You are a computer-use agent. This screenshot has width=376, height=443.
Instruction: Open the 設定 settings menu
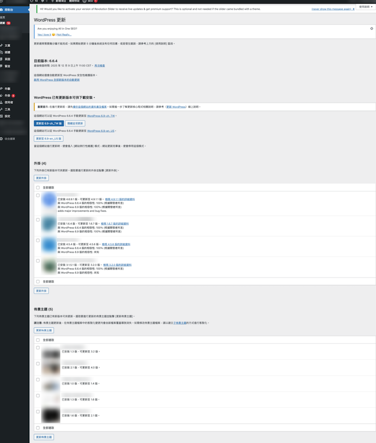14,116
